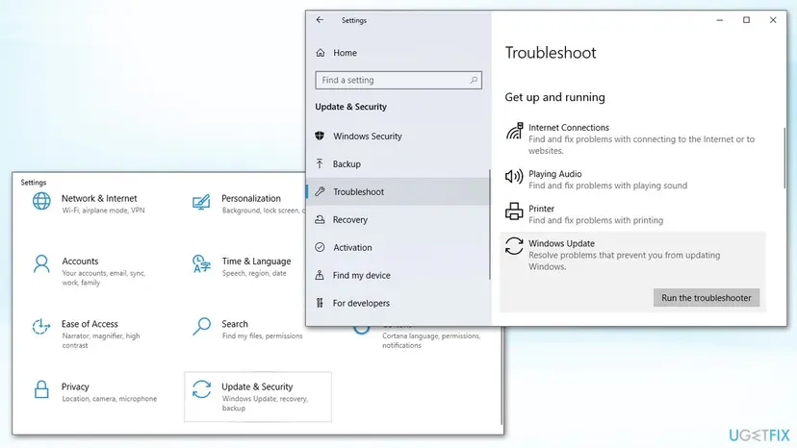Click the For developers tools icon
The height and width of the screenshot is (448, 797).
320,303
